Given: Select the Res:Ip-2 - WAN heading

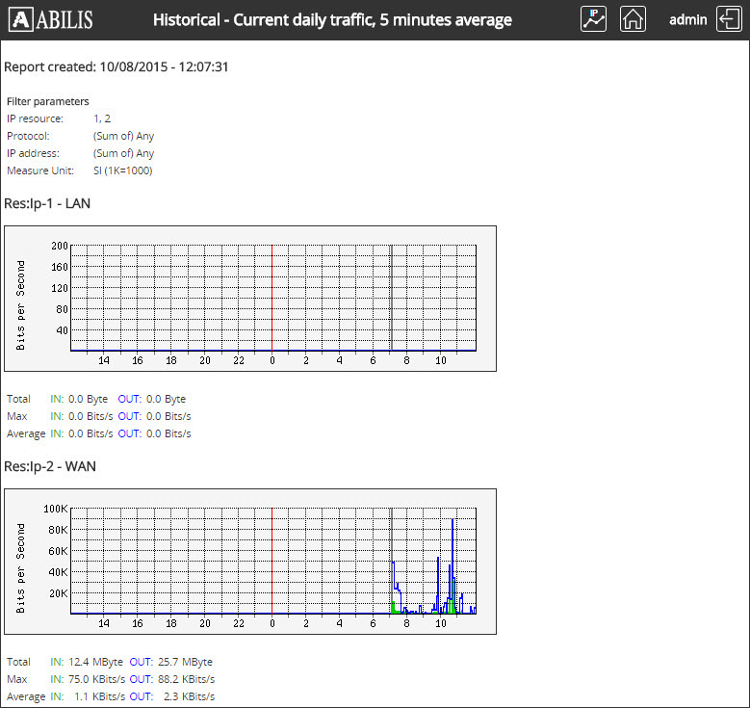Looking at the screenshot, I should point(50,466).
